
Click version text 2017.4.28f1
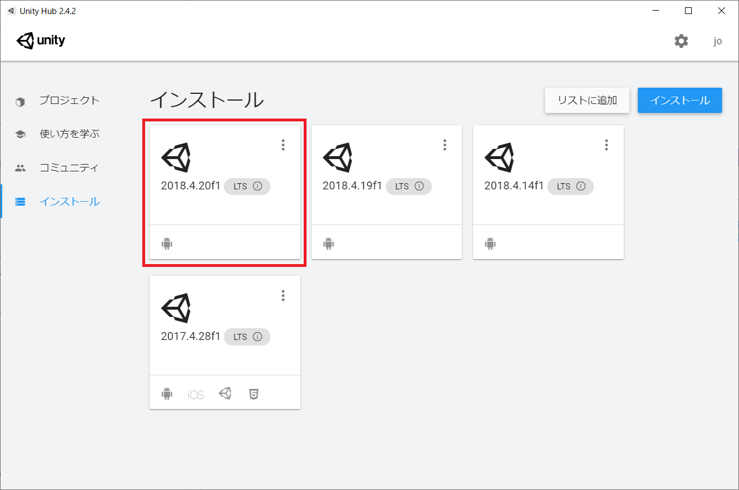click(191, 337)
